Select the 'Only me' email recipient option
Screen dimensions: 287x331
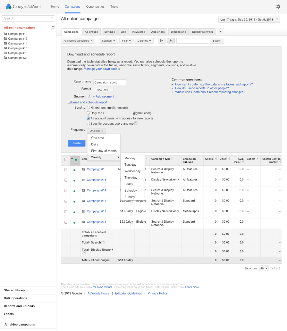click(88, 113)
